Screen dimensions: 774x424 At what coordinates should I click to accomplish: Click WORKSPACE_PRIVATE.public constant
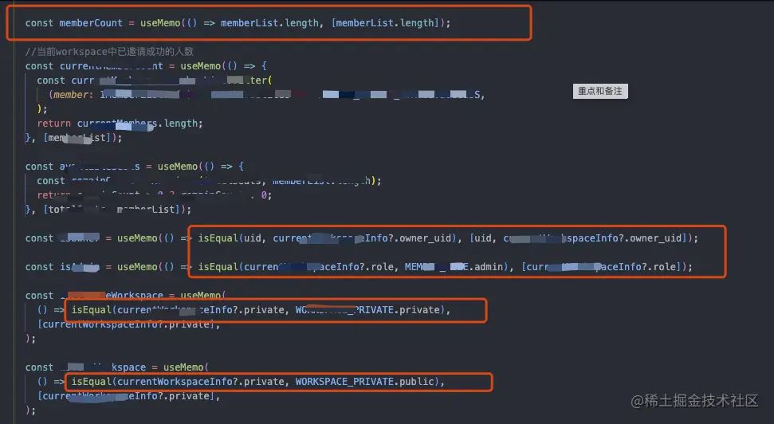pos(365,382)
